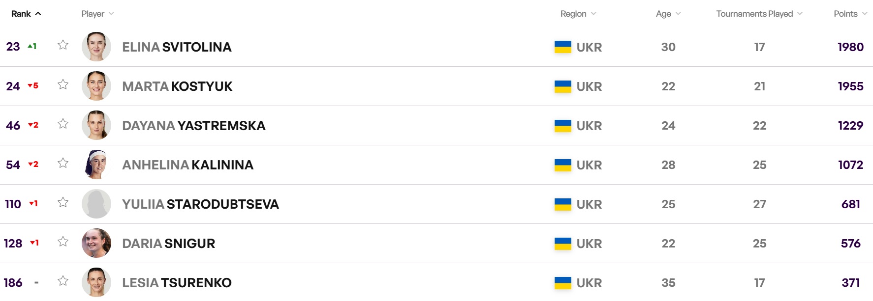
Task: Click the Ukraine flag in Svitolina's row
Action: point(562,47)
